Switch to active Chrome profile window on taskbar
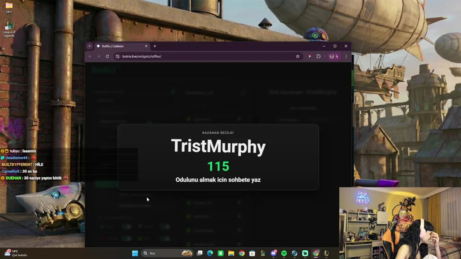Viewport: 461px width, 259px height. 316,253
